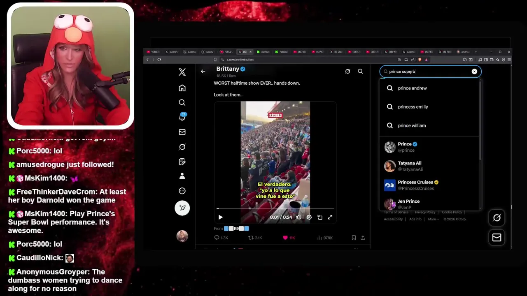Open Profile in X sidebar

tap(182, 176)
